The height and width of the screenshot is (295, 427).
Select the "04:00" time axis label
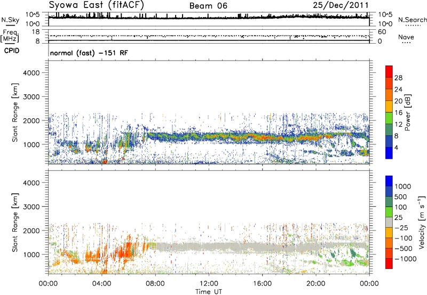[101, 284]
